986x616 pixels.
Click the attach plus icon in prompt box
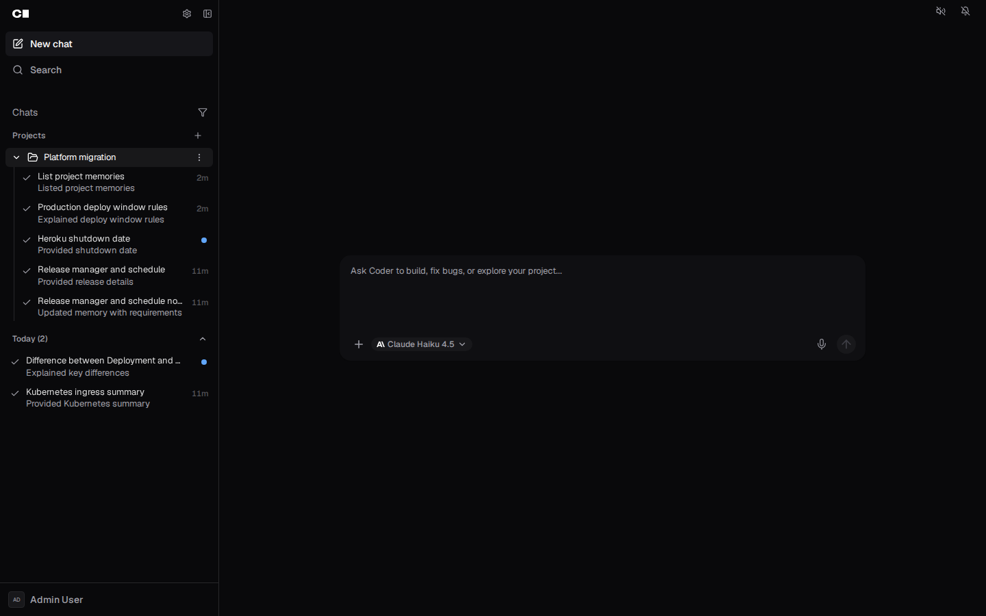pos(359,344)
